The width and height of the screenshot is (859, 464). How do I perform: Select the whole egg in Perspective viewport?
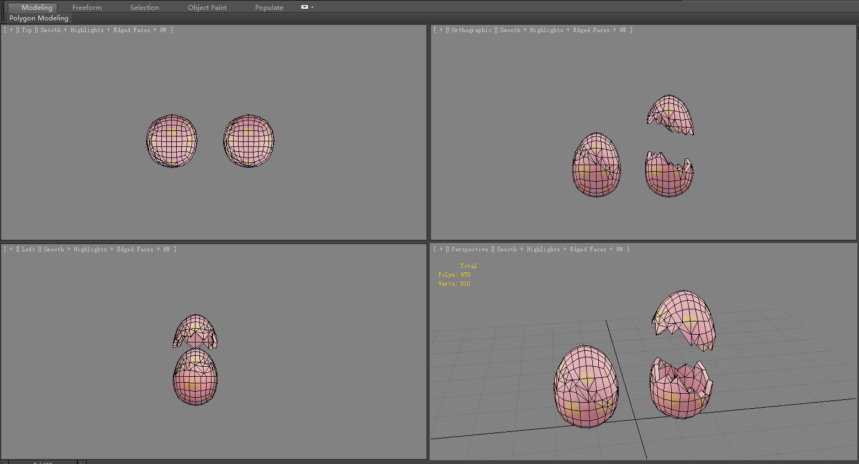point(586,387)
